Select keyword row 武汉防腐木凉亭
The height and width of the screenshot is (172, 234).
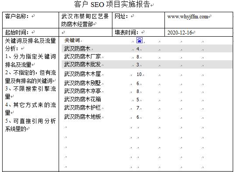(147, 91)
